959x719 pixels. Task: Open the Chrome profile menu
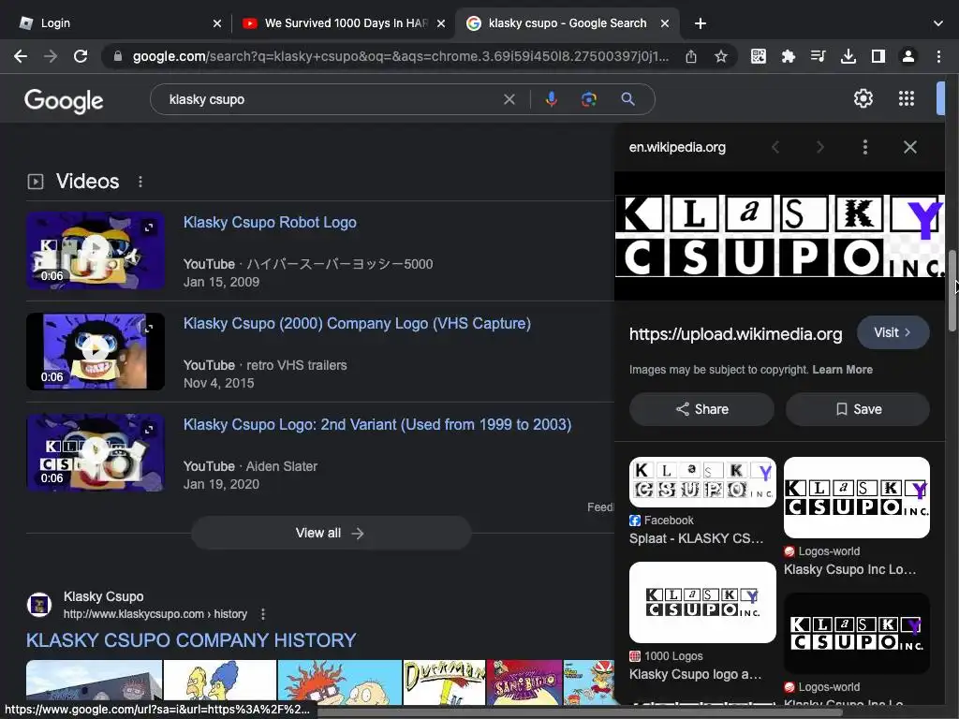pos(908,57)
